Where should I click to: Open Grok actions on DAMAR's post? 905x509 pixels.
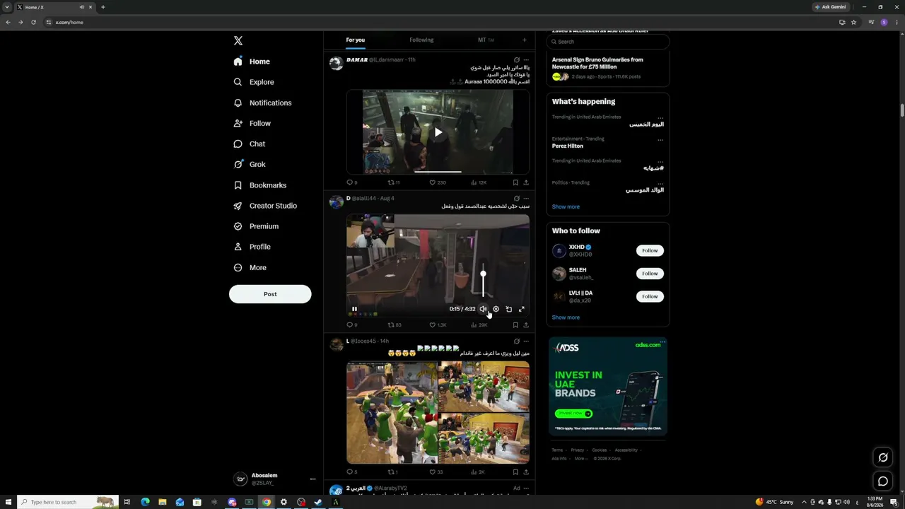[517, 60]
